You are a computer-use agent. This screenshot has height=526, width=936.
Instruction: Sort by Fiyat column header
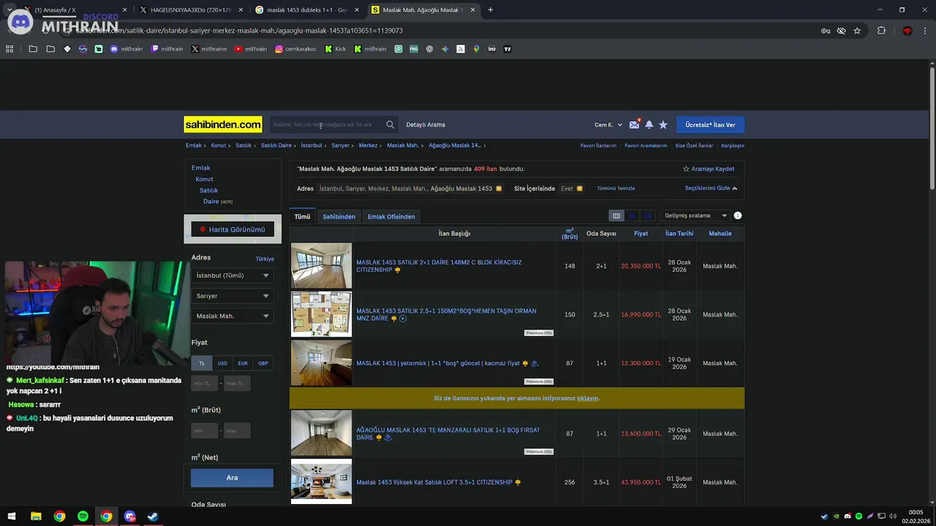coord(641,234)
